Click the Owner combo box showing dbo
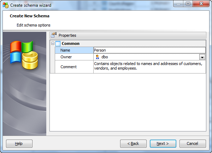This screenshot has width=212, height=153. pos(147,57)
